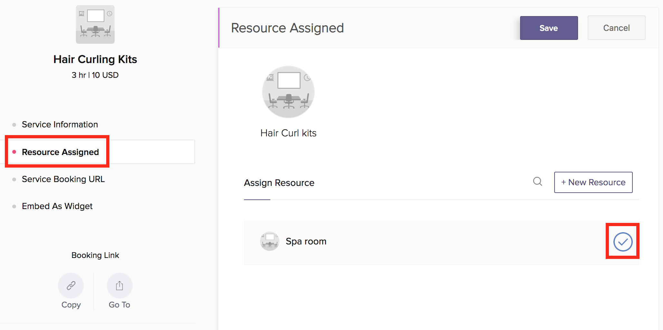Click the Hair Curling Kits title
The width and height of the screenshot is (663, 330).
[95, 60]
